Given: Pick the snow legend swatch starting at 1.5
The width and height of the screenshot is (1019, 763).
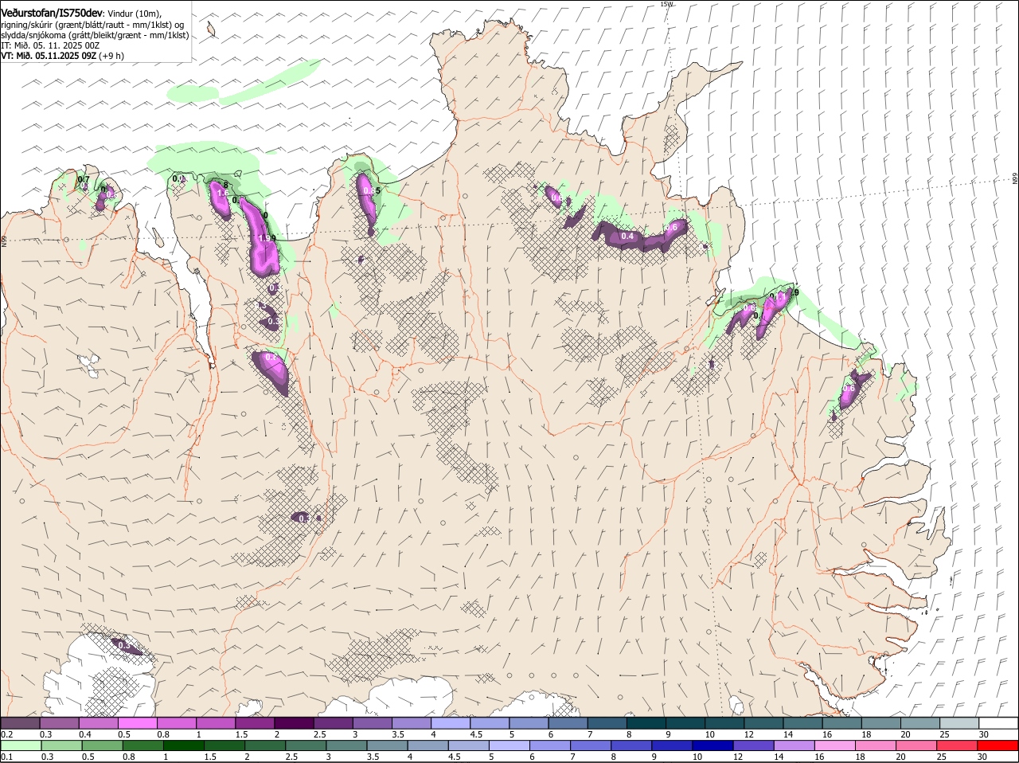Looking at the screenshot, I should [255, 723].
